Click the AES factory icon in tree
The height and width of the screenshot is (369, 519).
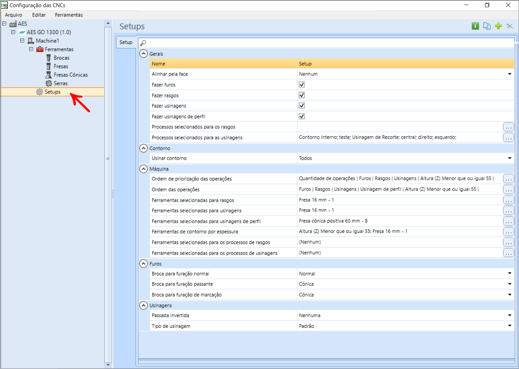(13, 24)
